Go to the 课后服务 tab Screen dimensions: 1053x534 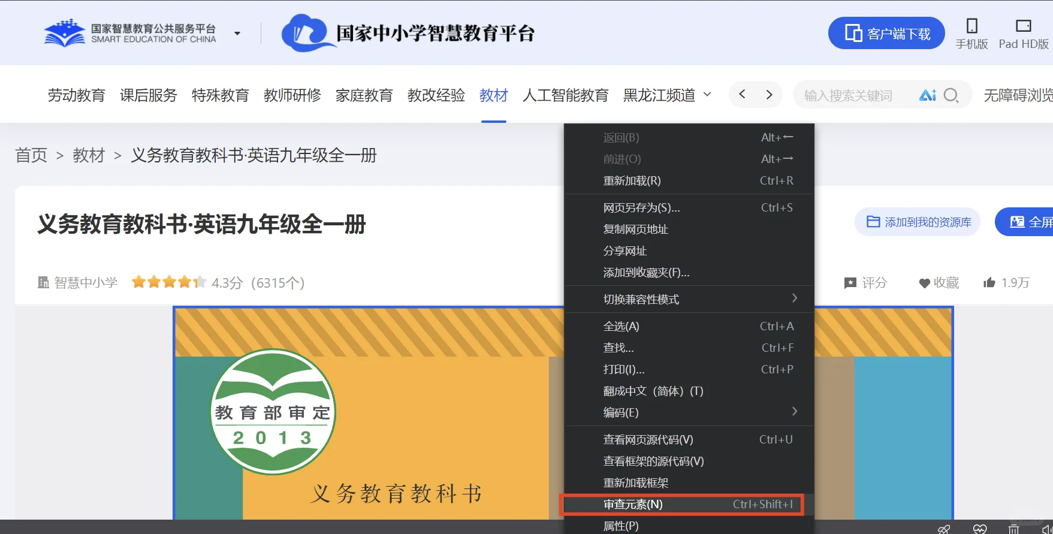tap(149, 95)
